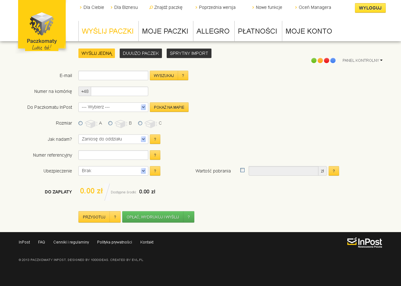This screenshot has width=401, height=286.
Task: Click the Wyloguj button
Action: coord(370,8)
